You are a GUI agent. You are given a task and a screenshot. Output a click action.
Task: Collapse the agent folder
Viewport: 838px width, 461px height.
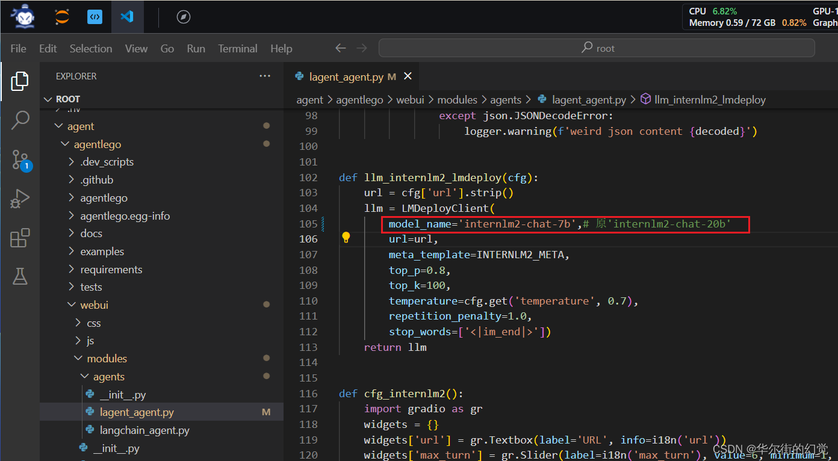(58, 126)
